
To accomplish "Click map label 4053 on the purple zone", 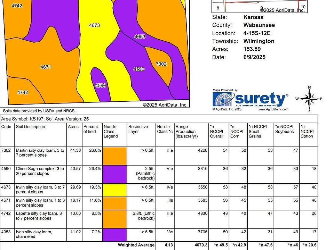I will [140, 36].
